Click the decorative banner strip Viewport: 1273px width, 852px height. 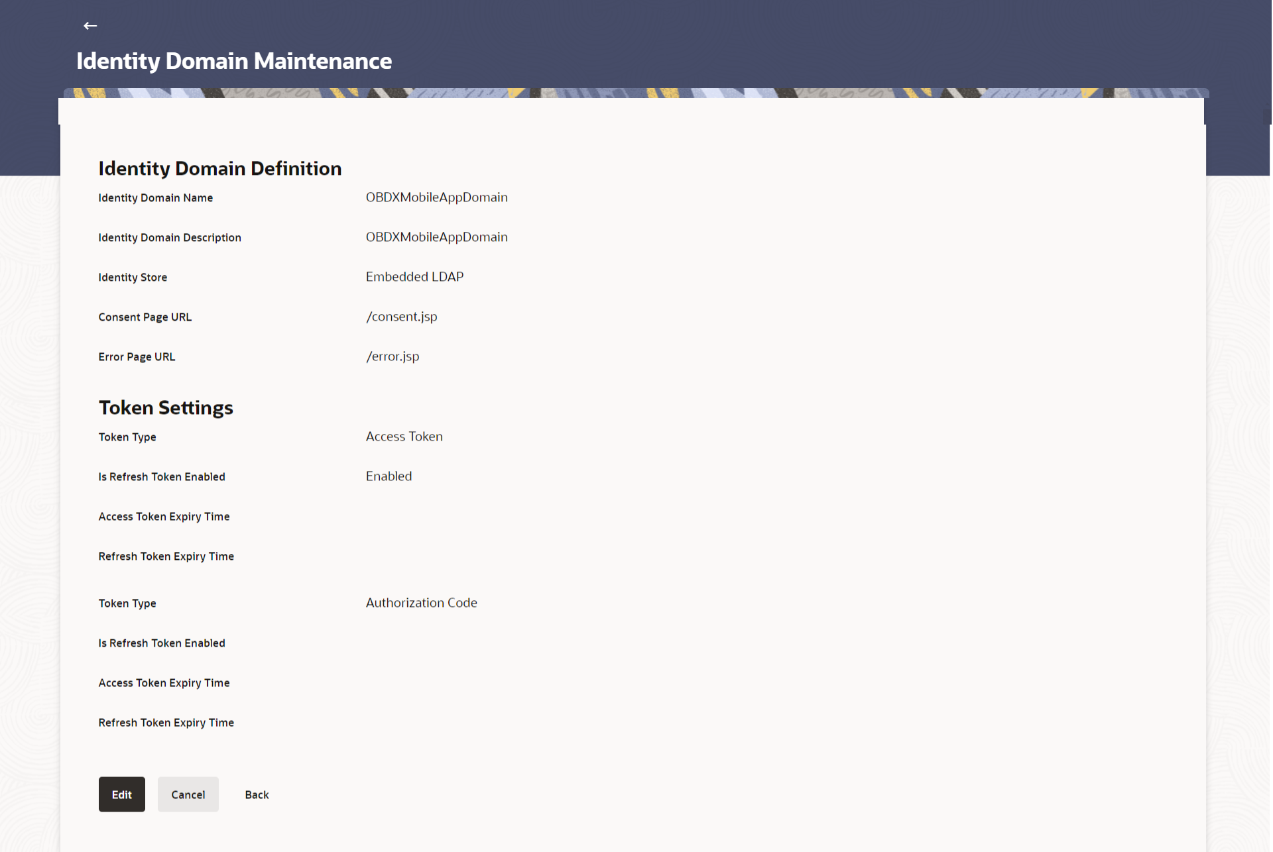(635, 93)
